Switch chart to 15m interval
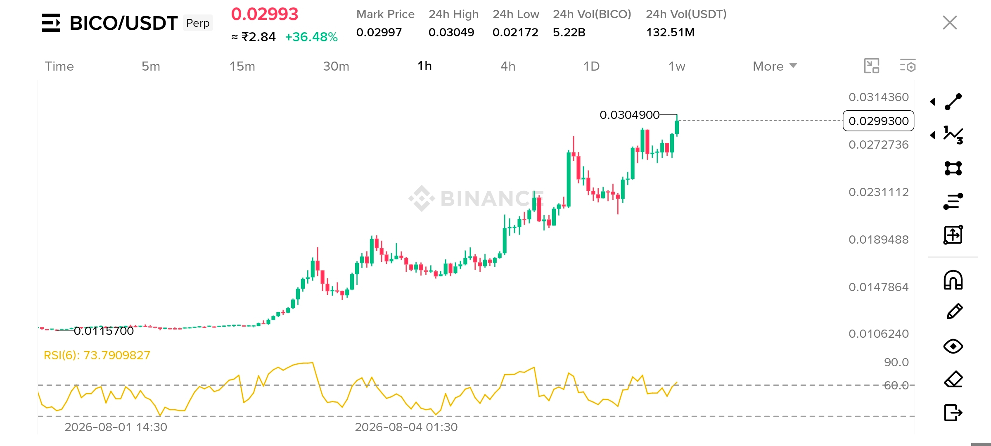Viewport: 991px width, 446px height. point(242,66)
